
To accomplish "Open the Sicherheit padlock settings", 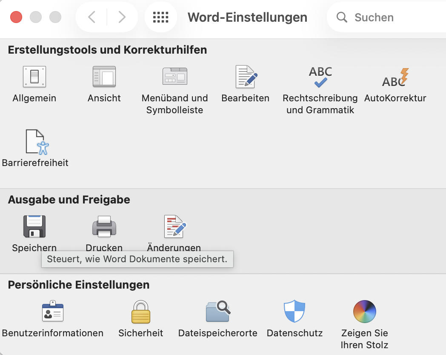I will [x=141, y=312].
